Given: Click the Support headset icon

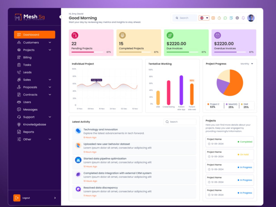Looking at the screenshot, I should (19, 117).
